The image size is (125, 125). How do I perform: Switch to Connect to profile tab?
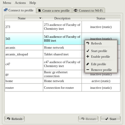pos(19,10)
